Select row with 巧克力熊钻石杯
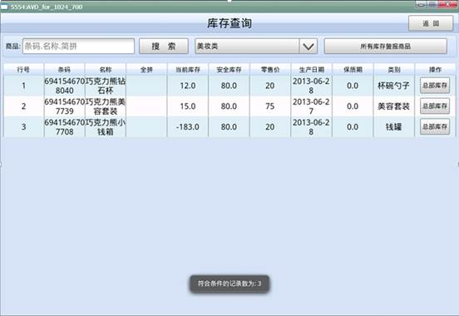This screenshot has height=316, width=459. click(x=229, y=86)
